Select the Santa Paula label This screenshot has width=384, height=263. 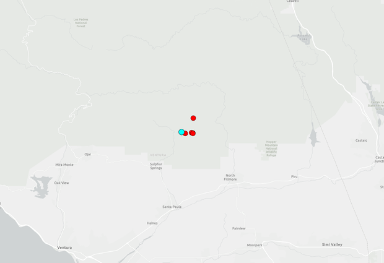click(172, 207)
